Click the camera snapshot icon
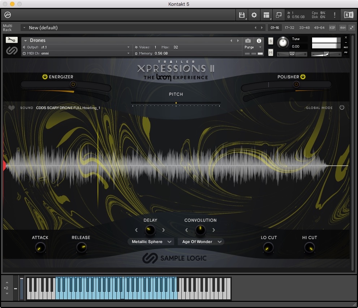 pyautogui.click(x=248, y=41)
